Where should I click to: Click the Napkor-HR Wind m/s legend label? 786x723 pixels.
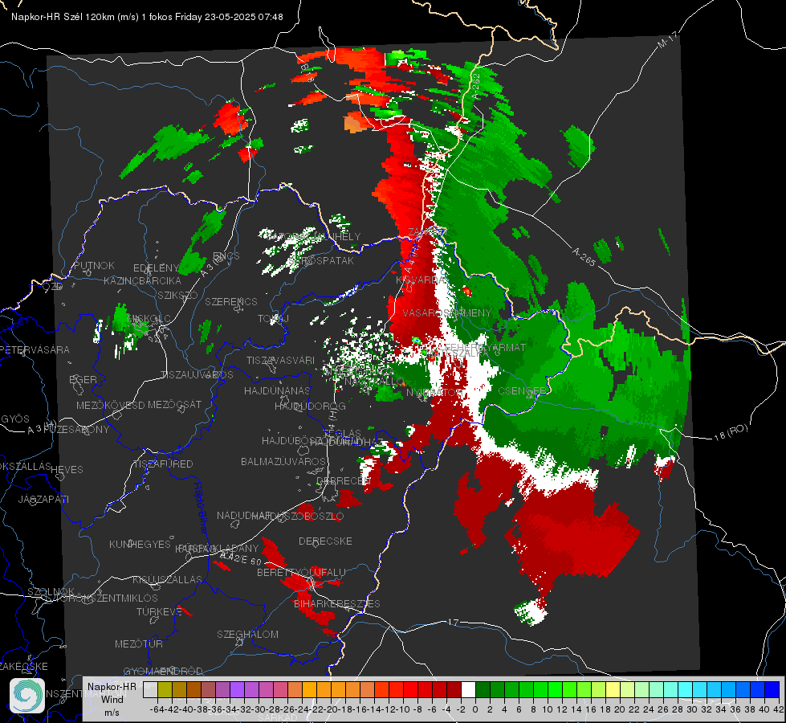pyautogui.click(x=112, y=699)
